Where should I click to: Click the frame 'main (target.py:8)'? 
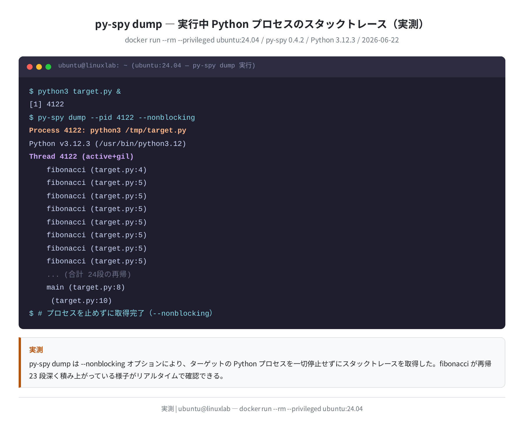[x=86, y=287]
